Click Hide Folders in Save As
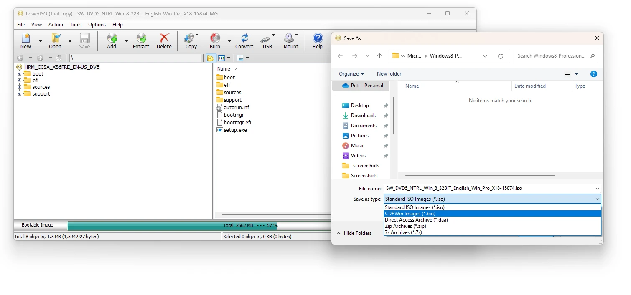Viewport: 631px width, 295px height. [354, 233]
